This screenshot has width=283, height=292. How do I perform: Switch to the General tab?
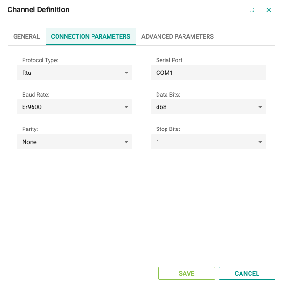[x=26, y=37]
